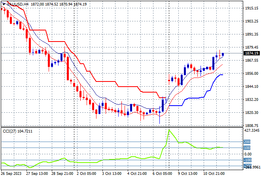This screenshot has height=178, width=261.
Task: Click the 6 Oct 05:00 time label
Action: 162,174
